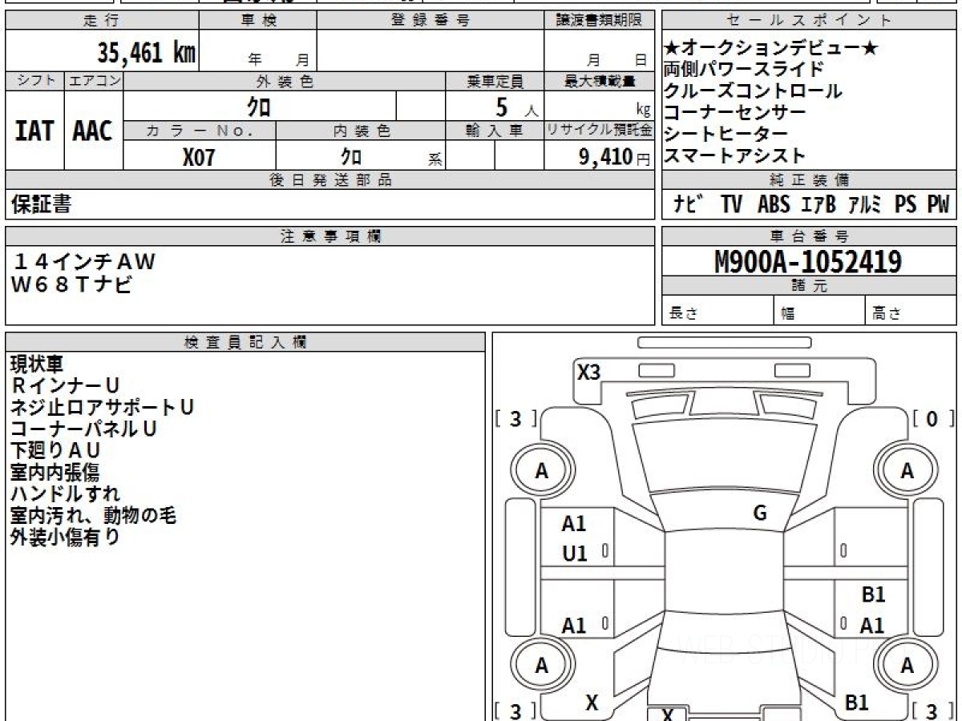This screenshot has width=962, height=721.
Task: Click the PS equipment label
Action: (906, 204)
